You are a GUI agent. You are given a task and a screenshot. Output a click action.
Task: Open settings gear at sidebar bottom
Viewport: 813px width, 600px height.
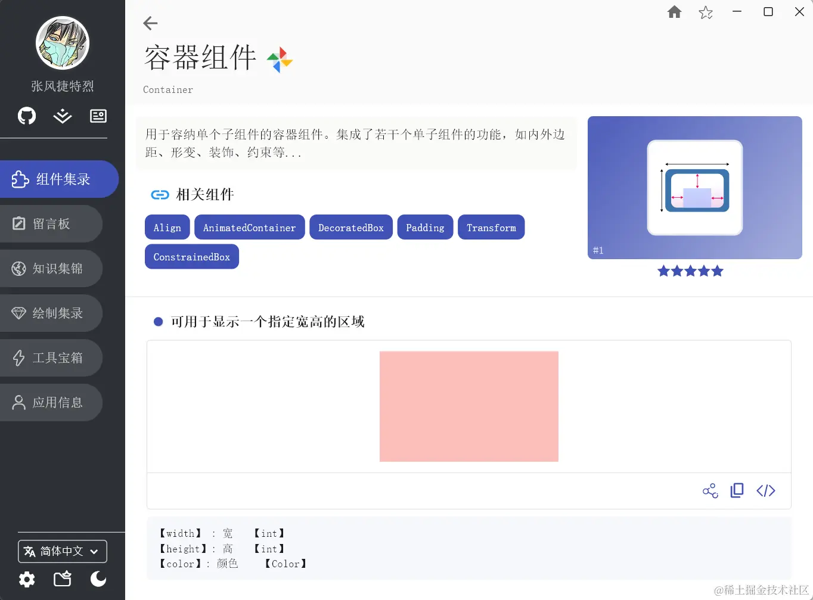click(x=27, y=579)
